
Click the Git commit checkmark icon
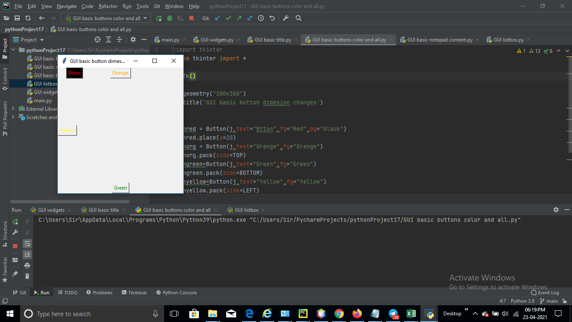[x=229, y=18]
